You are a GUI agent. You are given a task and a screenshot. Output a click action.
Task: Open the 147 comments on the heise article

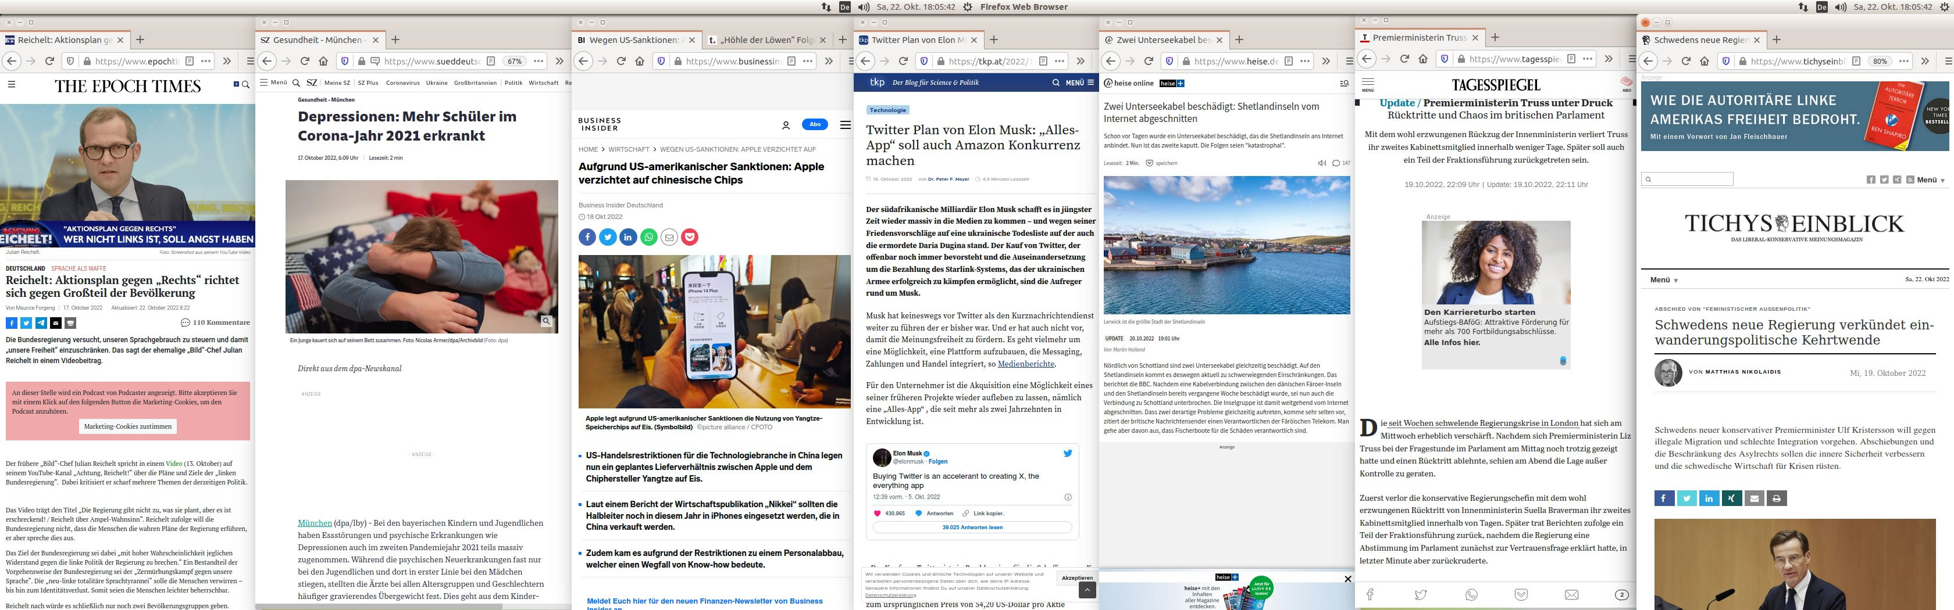pyautogui.click(x=1341, y=163)
